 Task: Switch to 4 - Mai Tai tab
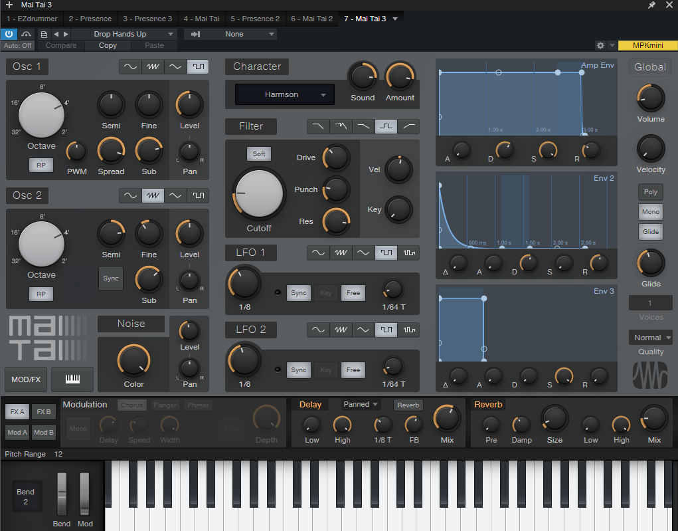pos(201,19)
